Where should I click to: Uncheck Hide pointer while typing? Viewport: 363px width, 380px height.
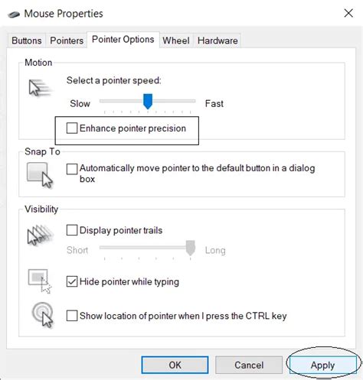coord(72,281)
